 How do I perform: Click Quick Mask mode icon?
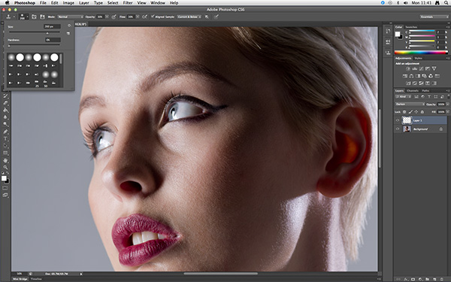click(x=5, y=188)
